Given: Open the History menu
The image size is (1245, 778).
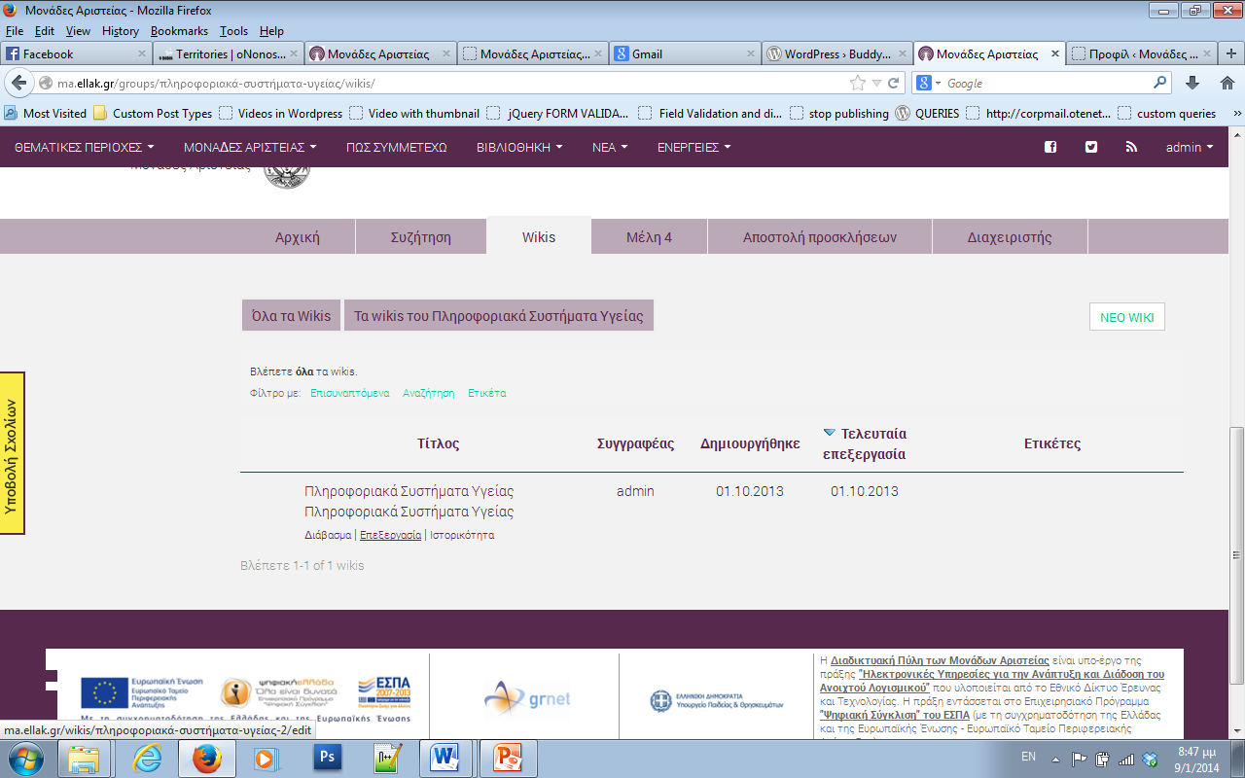Looking at the screenshot, I should click(121, 31).
